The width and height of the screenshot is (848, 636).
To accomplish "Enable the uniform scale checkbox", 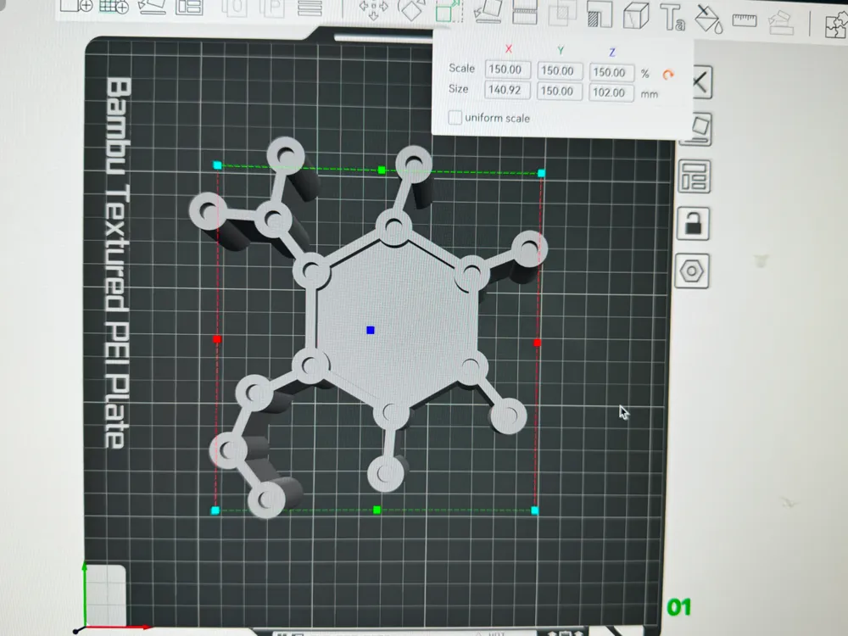I will coord(455,117).
